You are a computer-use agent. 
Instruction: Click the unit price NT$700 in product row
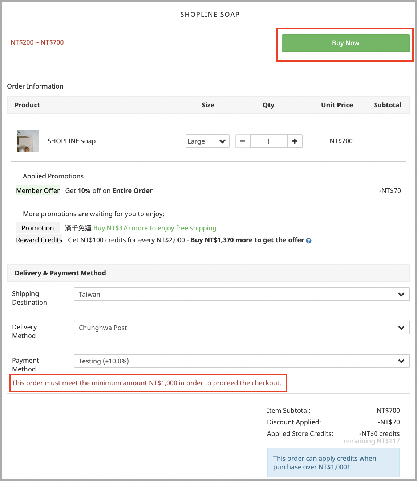[341, 141]
